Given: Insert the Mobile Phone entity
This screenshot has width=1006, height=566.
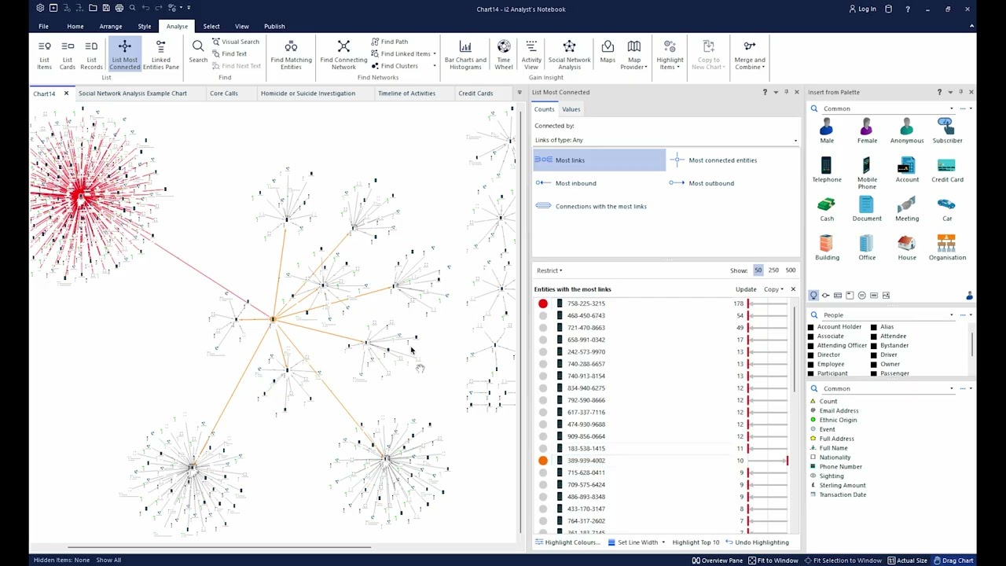Looking at the screenshot, I should coord(867,173).
